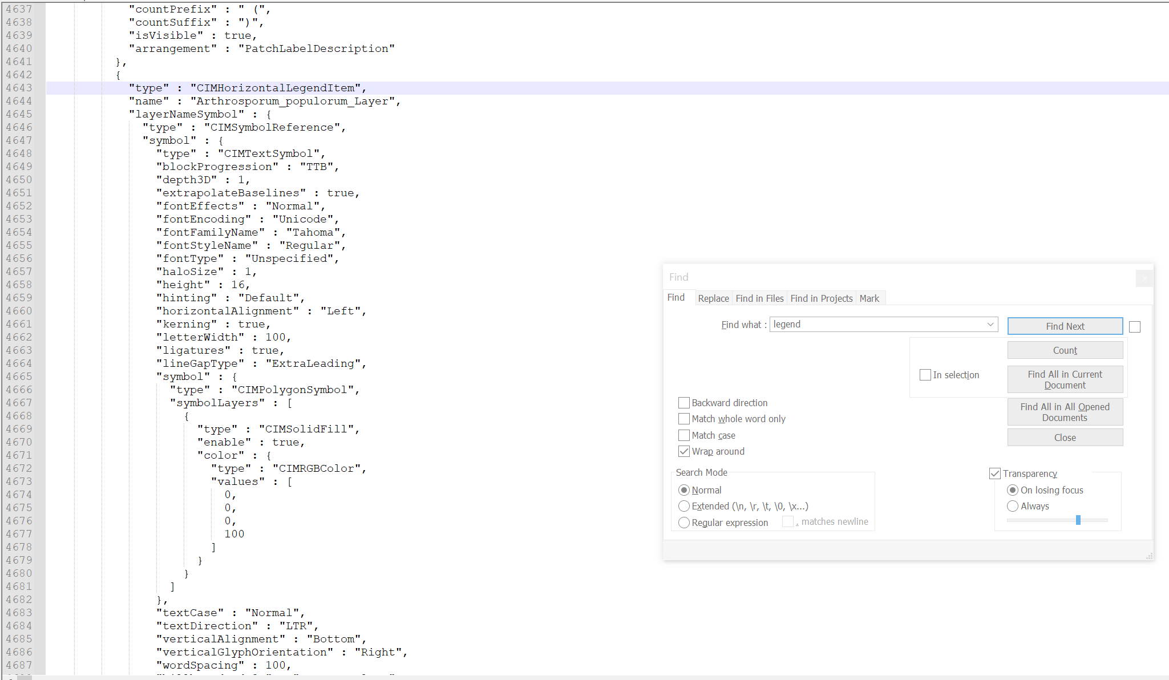This screenshot has height=680, width=1169.
Task: Enable Match whole word only
Action: [684, 418]
